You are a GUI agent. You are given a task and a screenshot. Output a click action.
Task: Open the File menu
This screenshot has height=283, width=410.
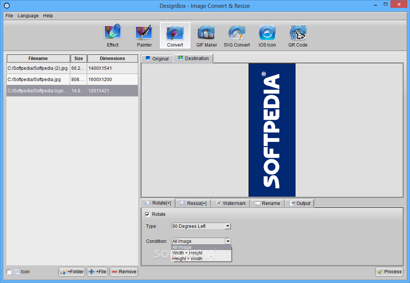click(x=9, y=16)
